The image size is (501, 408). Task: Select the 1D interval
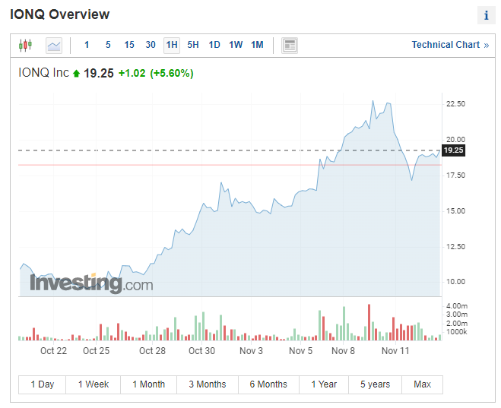coord(214,45)
